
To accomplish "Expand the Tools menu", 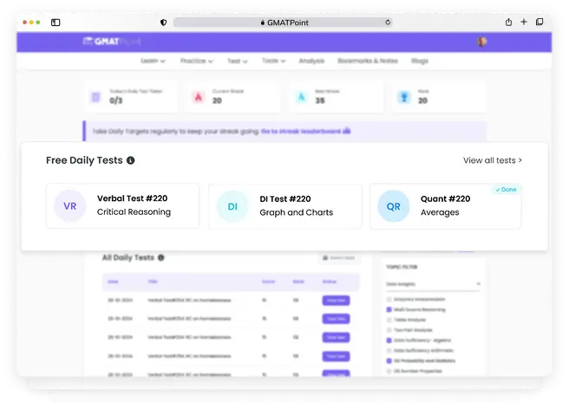I will 273,61.
